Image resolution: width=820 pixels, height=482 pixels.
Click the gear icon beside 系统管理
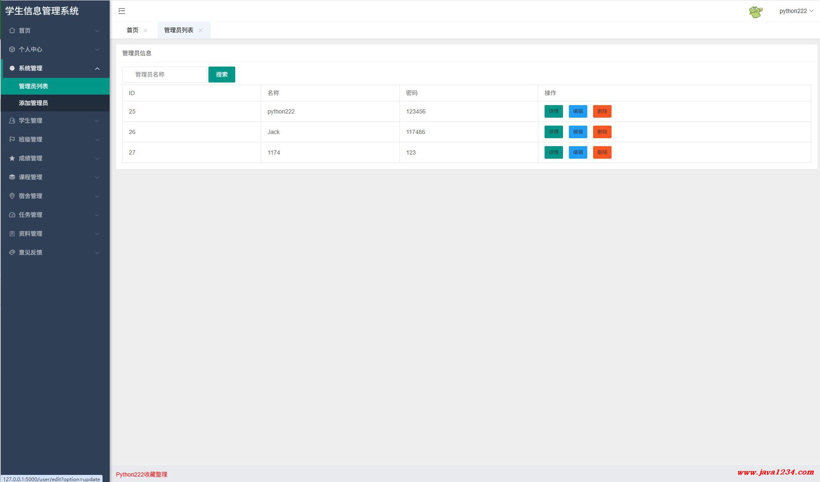12,68
